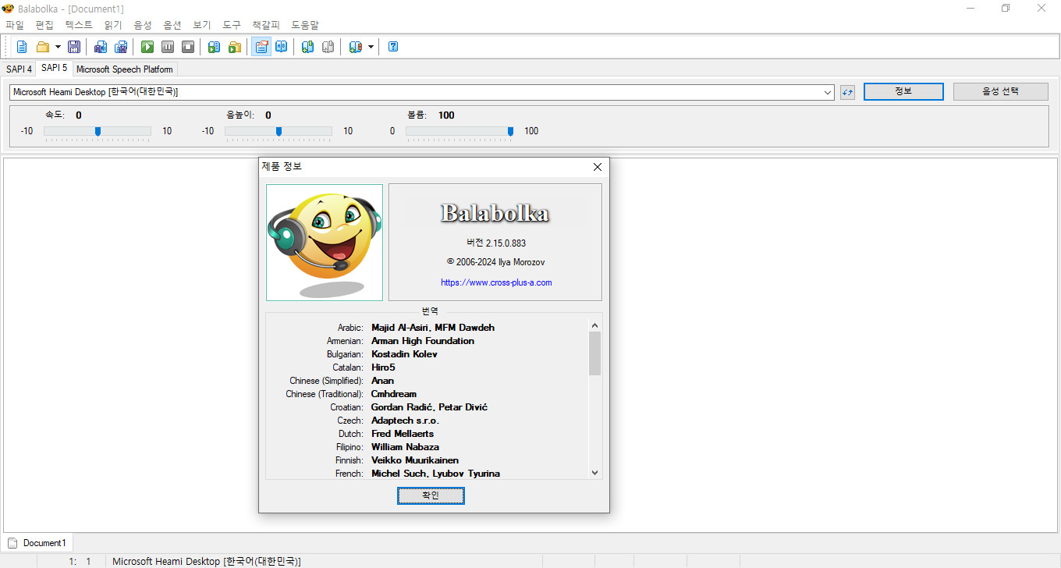Click the AB open-book toolbar icon

[282, 47]
